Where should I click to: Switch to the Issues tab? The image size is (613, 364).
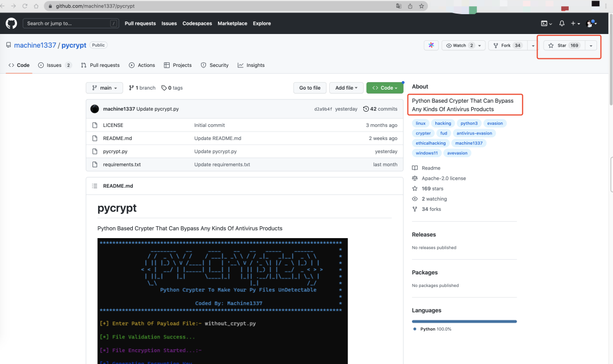point(54,65)
